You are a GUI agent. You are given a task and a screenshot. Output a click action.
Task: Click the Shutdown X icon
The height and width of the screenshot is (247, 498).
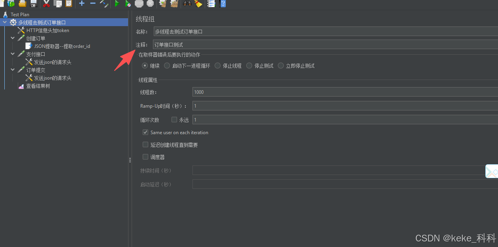pos(150,4)
